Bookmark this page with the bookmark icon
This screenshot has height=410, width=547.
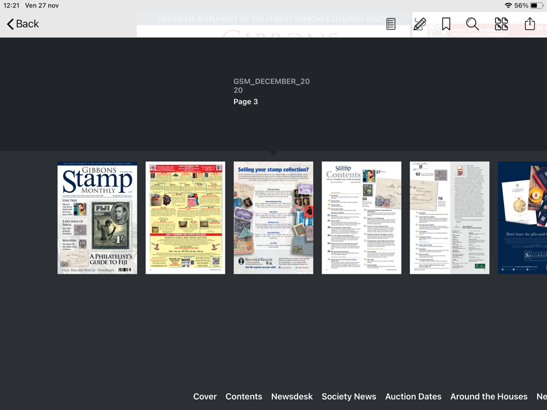(x=446, y=24)
